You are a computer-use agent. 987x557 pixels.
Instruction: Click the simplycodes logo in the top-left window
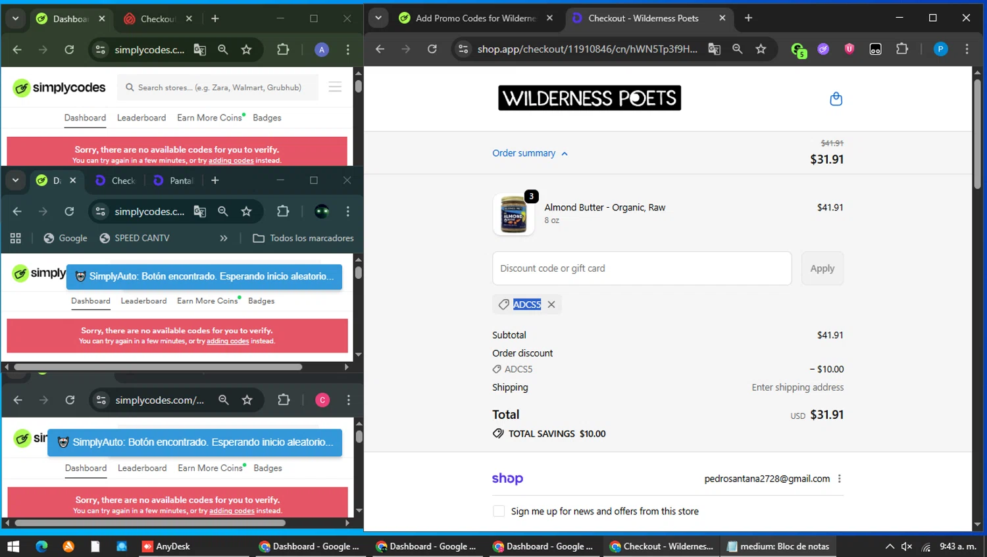tap(59, 87)
